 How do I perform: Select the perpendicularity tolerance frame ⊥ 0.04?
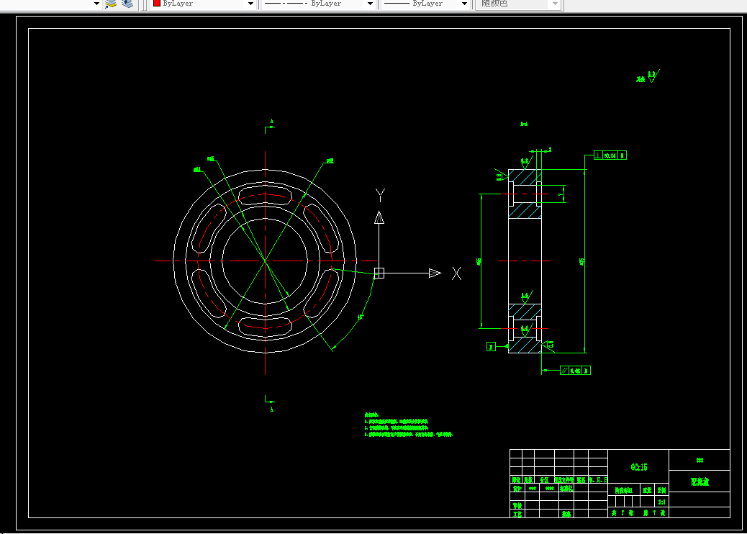[x=610, y=155]
